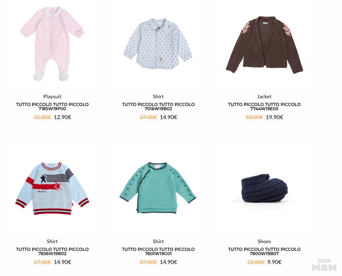Open product title 7016W19B02
The height and width of the screenshot is (276, 342).
pos(158,106)
